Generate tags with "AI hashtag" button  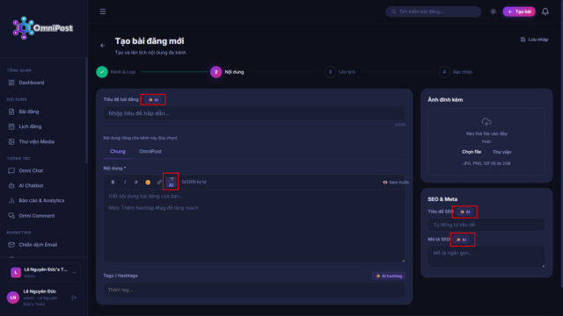pyautogui.click(x=389, y=276)
